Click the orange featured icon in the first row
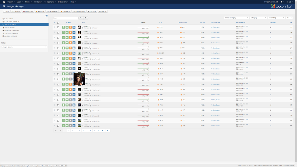The height and width of the screenshot is (167, 297). [x=70, y=27]
